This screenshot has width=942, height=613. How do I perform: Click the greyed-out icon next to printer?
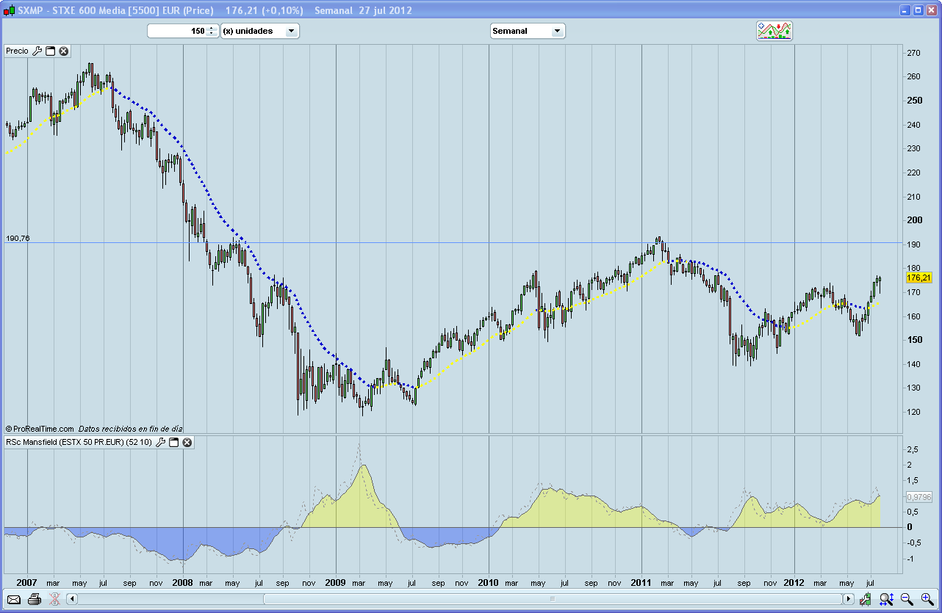(54, 600)
